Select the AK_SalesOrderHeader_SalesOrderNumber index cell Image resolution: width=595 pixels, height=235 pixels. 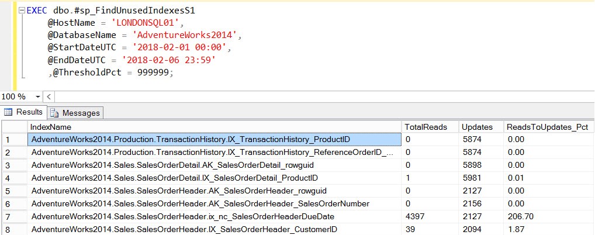tap(215, 204)
